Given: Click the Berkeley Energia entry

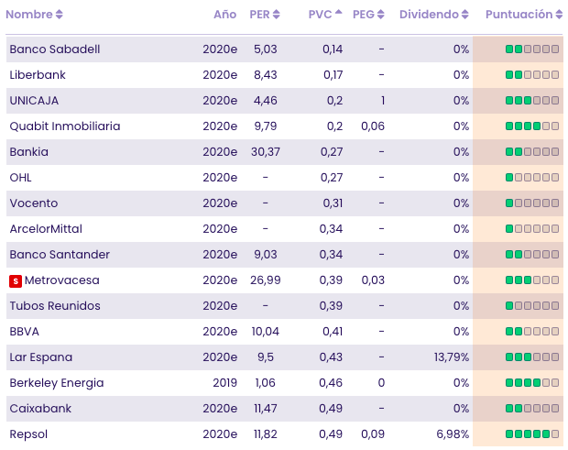Looking at the screenshot, I should click(57, 382).
